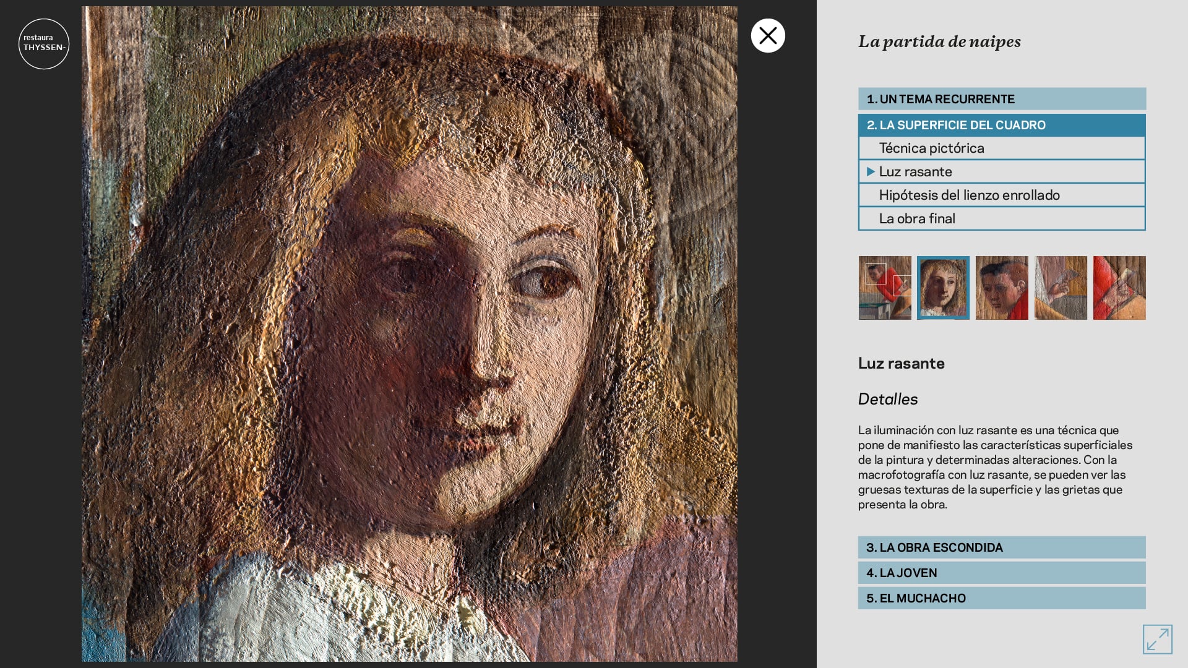Click the restaura THYSSEN logo
Image resolution: width=1188 pixels, height=668 pixels.
click(x=44, y=44)
